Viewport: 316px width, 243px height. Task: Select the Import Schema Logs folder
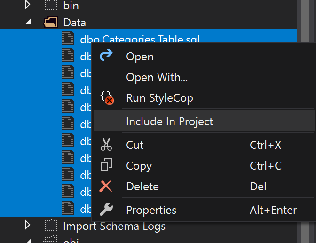(x=114, y=226)
